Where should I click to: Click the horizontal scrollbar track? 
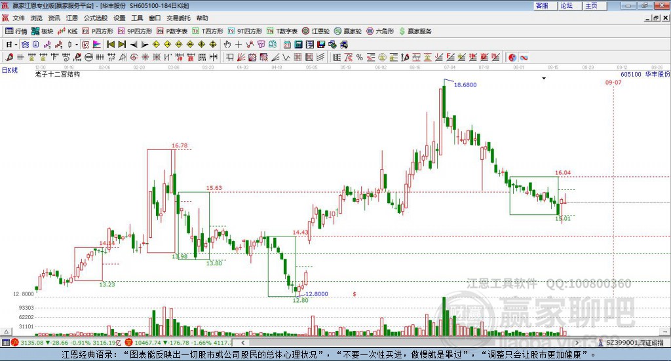tap(410, 343)
